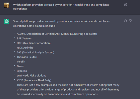
Task: Click the NICE Actimize list item
Action: 25,48
